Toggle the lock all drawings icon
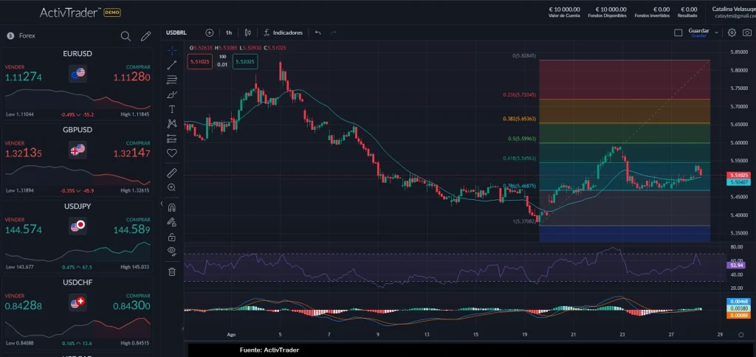The height and width of the screenshot is (357, 756). (x=172, y=237)
